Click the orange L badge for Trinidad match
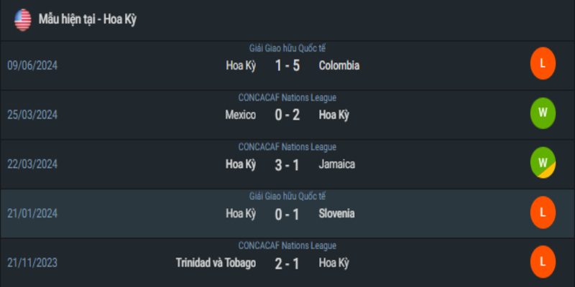Screen dimensions: 575x287 click(543, 262)
